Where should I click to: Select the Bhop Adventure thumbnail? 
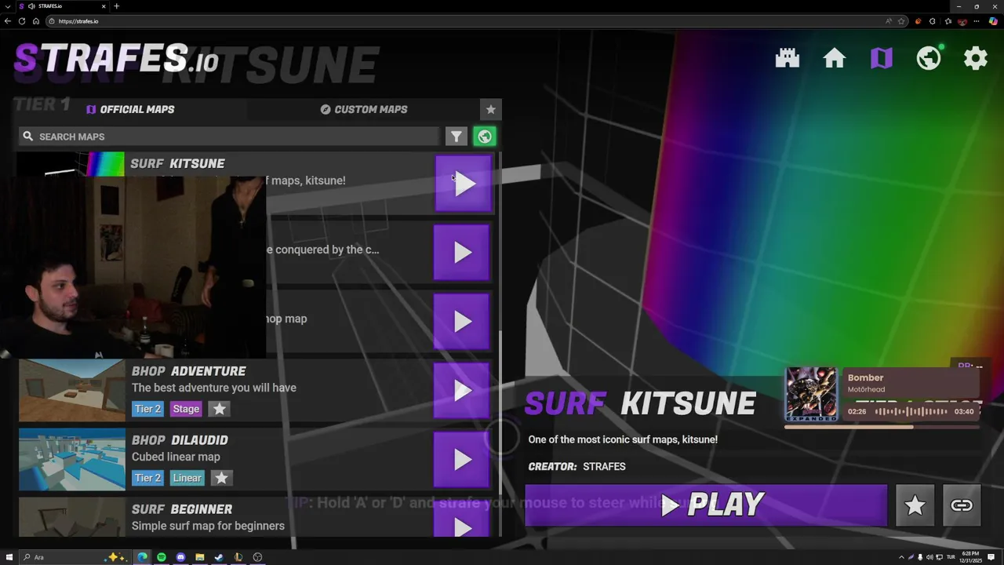[x=71, y=391]
